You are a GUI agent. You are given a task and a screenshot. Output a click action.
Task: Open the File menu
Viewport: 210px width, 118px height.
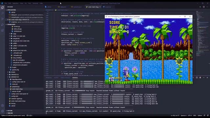point(6,3)
